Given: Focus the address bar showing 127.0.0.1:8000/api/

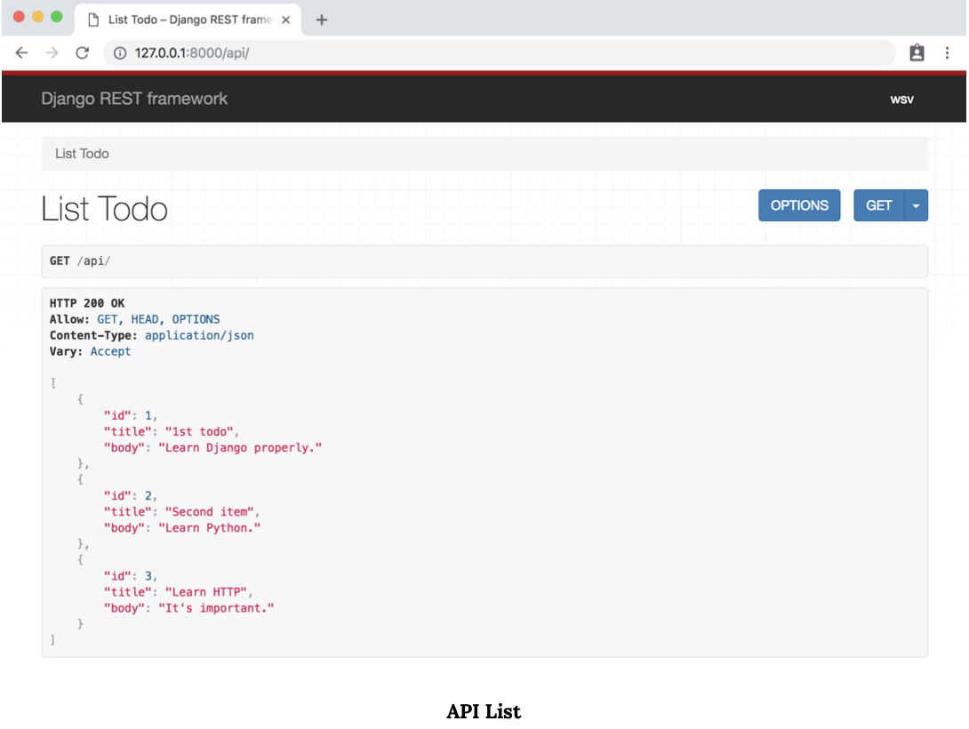Looking at the screenshot, I should (x=500, y=53).
